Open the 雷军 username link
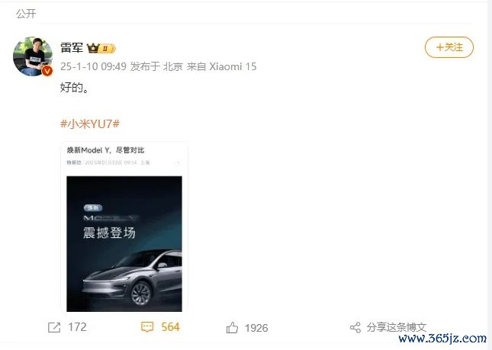492x350 pixels. point(72,48)
